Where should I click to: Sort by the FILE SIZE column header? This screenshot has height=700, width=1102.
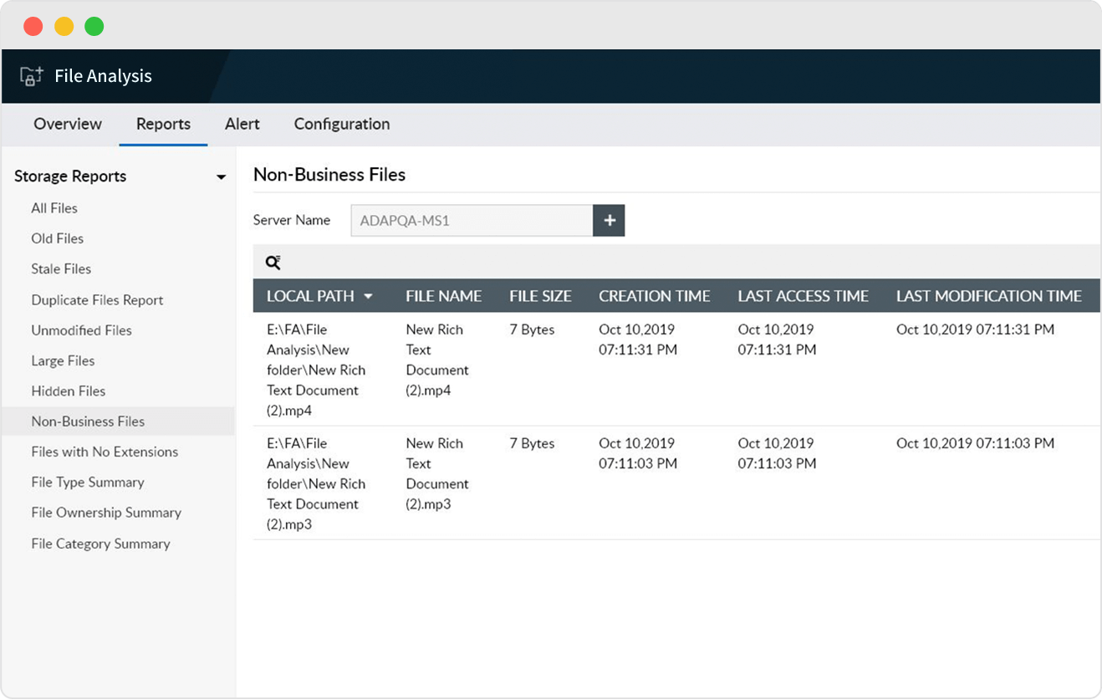tap(540, 296)
